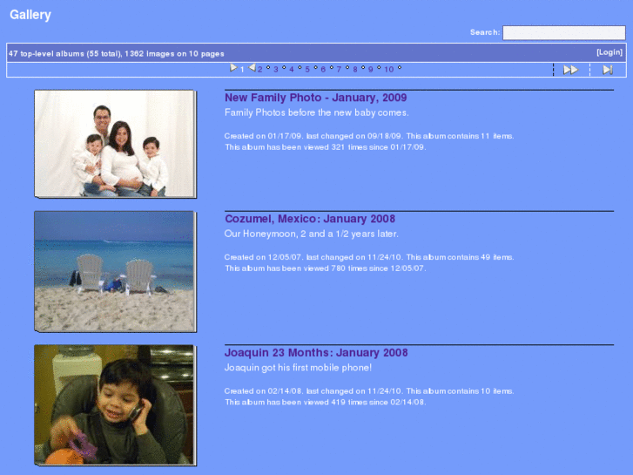Click 'viewed 321 times' album info line
633x475 pixels.
326,147
